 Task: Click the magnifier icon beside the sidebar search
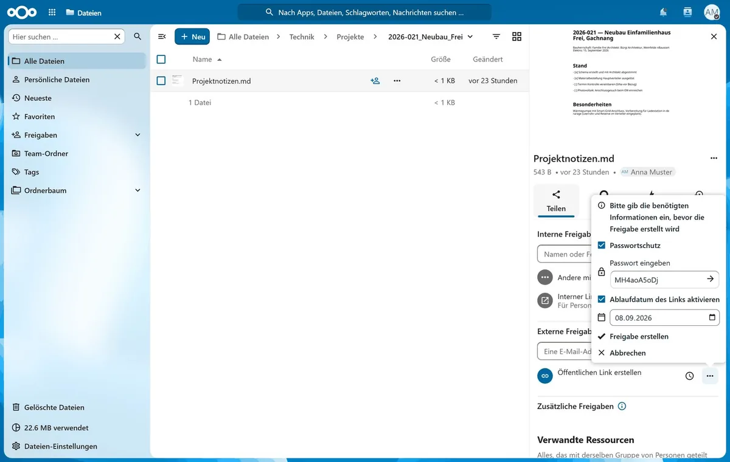point(137,36)
